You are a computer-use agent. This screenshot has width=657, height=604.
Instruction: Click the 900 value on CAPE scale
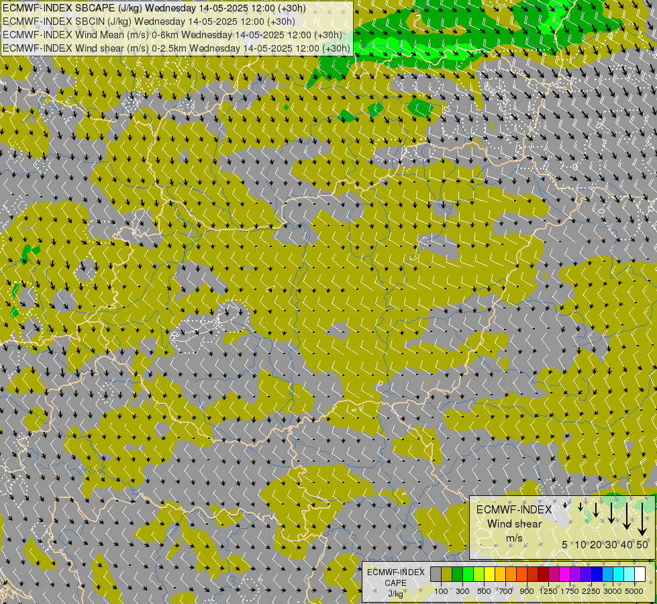(x=527, y=591)
